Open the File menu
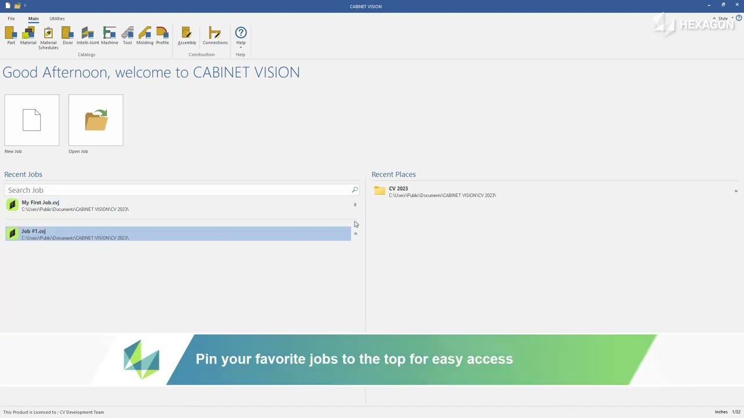The height and width of the screenshot is (418, 744). 11,19
